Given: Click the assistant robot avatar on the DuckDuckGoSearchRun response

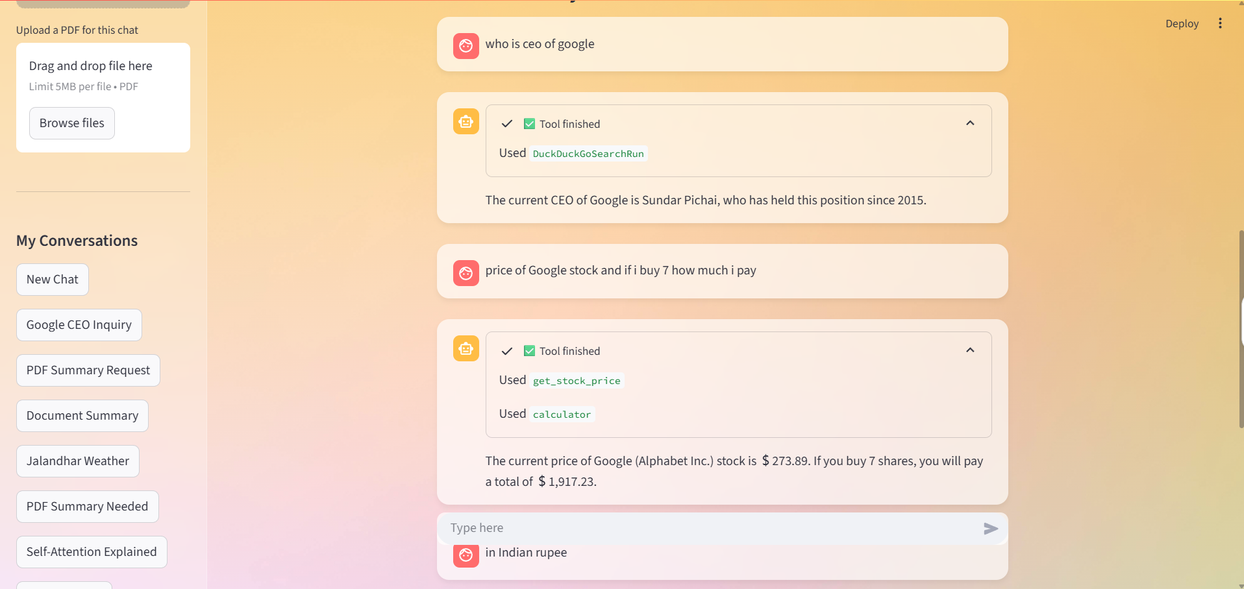Looking at the screenshot, I should 466,121.
